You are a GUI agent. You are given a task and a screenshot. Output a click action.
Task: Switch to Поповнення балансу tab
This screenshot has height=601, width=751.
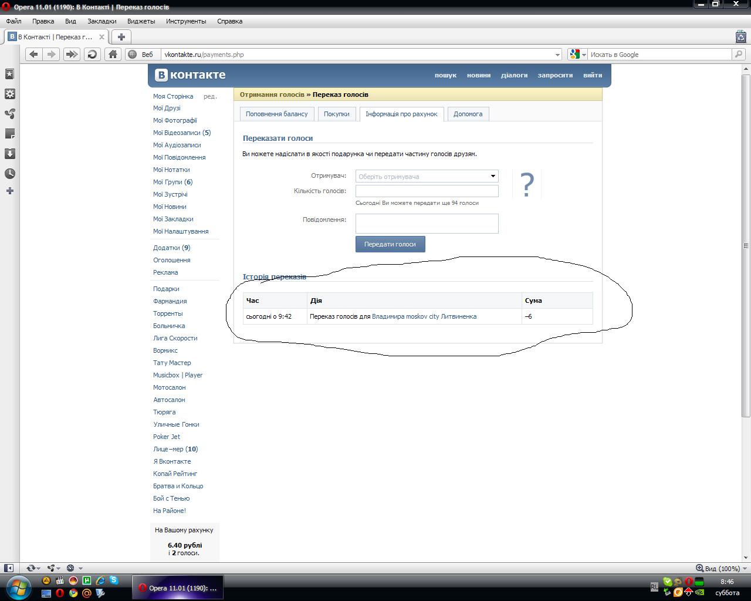(277, 114)
